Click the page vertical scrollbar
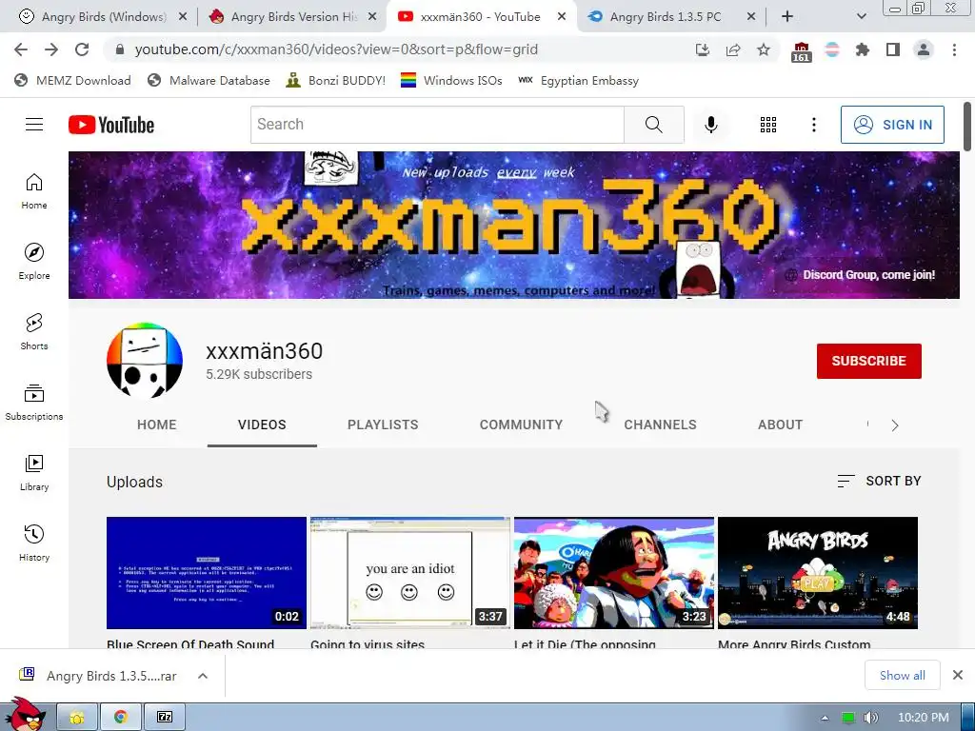Image resolution: width=975 pixels, height=731 pixels. coord(967,127)
